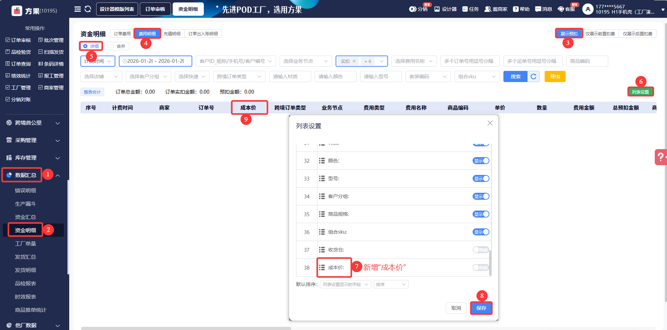667x330 pixels.
Task: Click the green 列表设置 button
Action: 640,92
